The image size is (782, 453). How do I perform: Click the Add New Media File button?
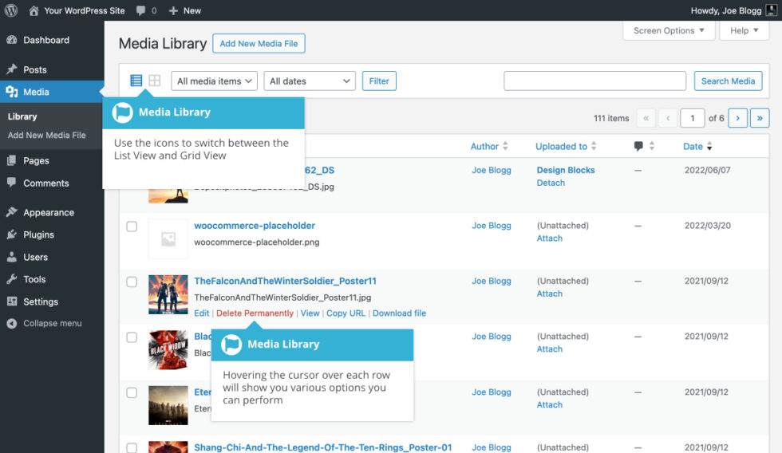(x=259, y=43)
